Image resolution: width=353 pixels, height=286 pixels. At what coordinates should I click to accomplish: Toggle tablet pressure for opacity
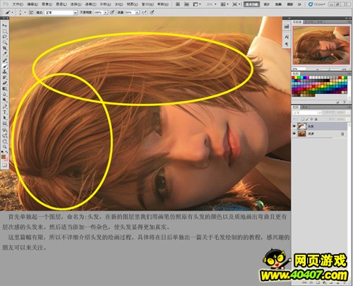(x=112, y=12)
